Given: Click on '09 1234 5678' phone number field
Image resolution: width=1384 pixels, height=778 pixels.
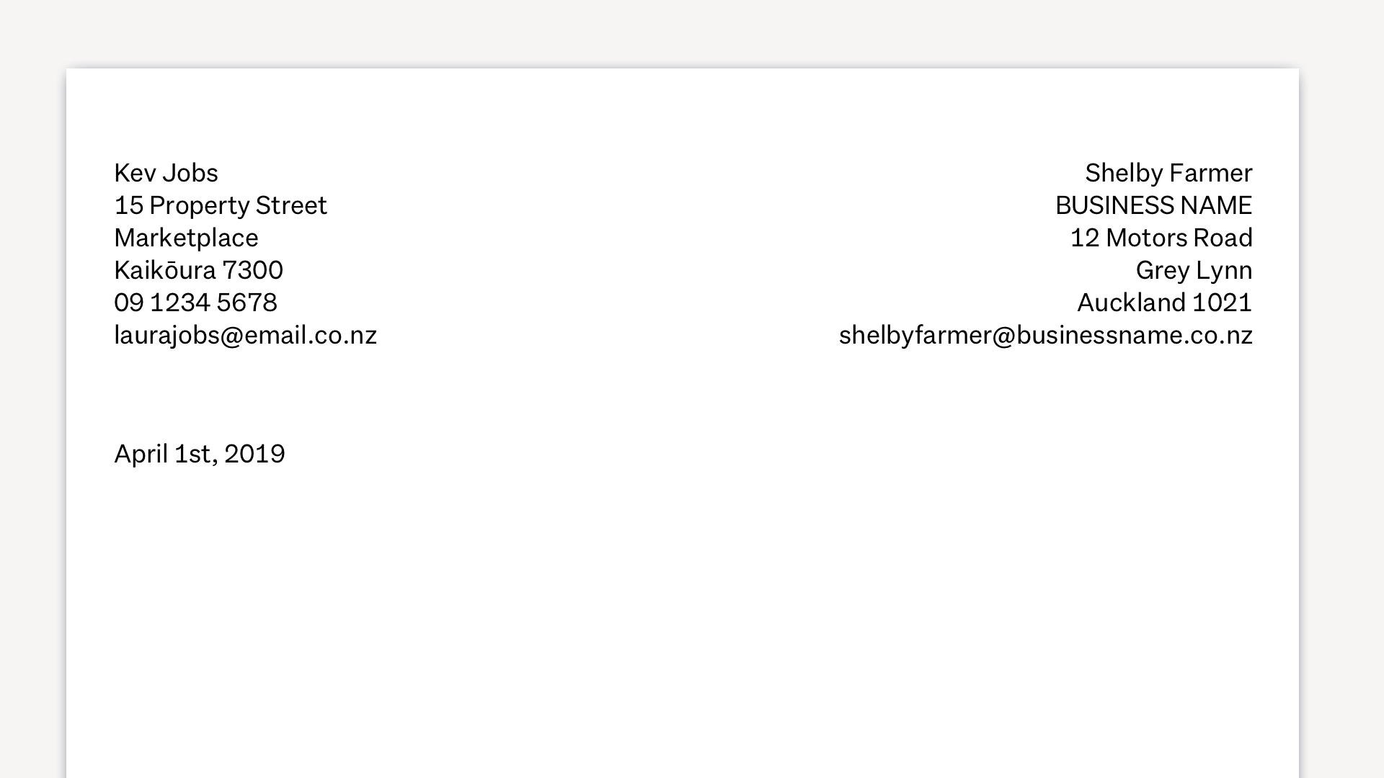Looking at the screenshot, I should tap(195, 302).
